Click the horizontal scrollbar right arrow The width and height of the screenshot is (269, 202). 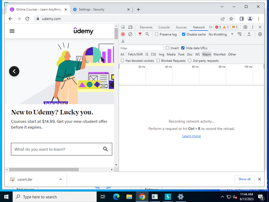pos(111,169)
